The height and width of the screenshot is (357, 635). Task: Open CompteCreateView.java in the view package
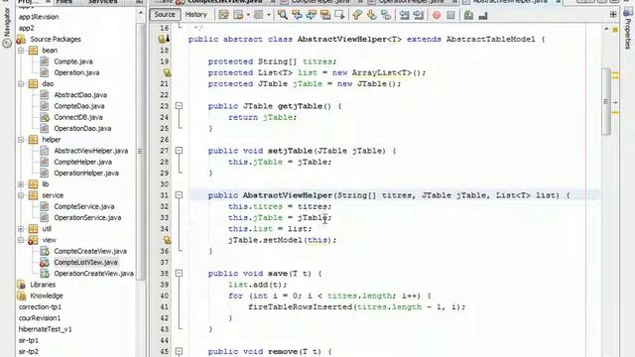[90, 251]
